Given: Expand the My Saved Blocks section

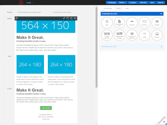Looking at the screenshot, I should click(x=161, y=47).
